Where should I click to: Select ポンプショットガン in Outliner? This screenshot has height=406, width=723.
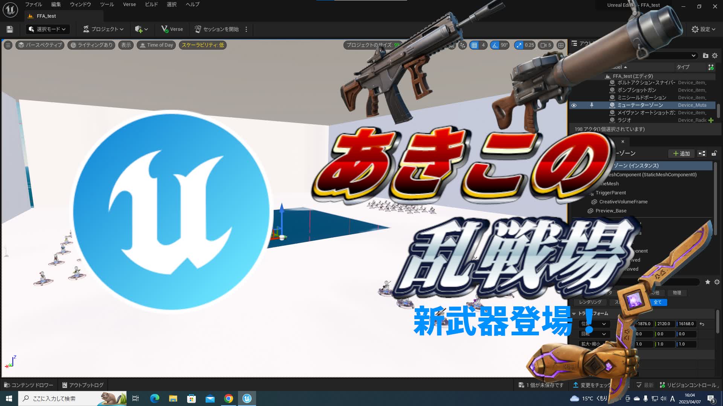[x=637, y=90]
